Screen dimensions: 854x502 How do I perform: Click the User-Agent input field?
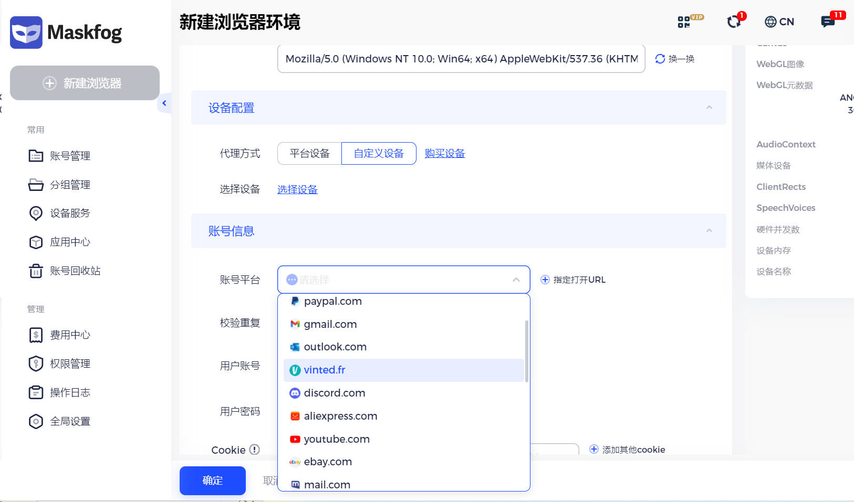[x=461, y=59]
